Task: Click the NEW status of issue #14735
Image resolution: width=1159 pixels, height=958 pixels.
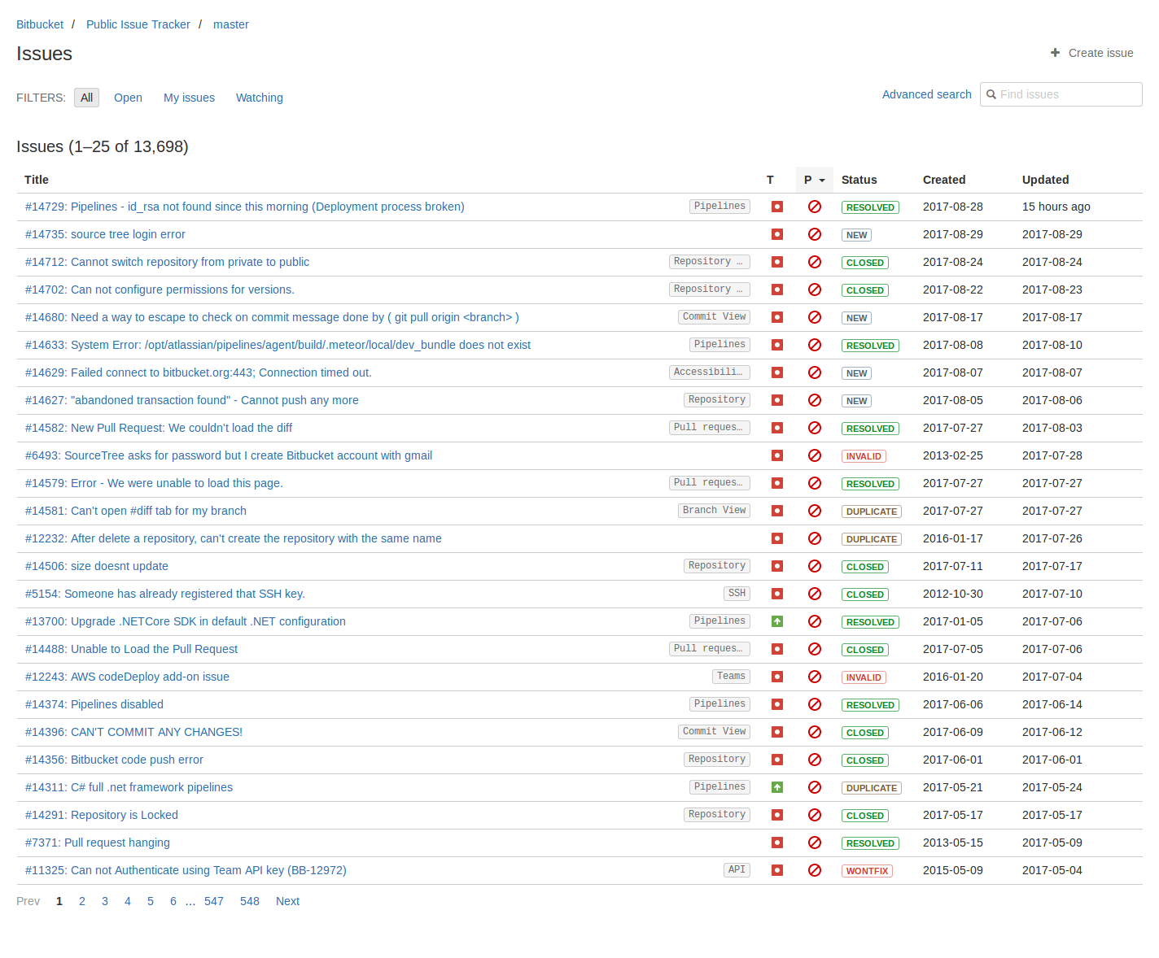Action: click(856, 235)
